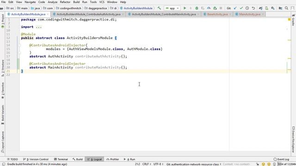Open the Profiler tool window
The height and width of the screenshot is (166, 296).
[x=112, y=159]
